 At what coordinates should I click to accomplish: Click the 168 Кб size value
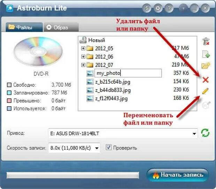coord(181,98)
